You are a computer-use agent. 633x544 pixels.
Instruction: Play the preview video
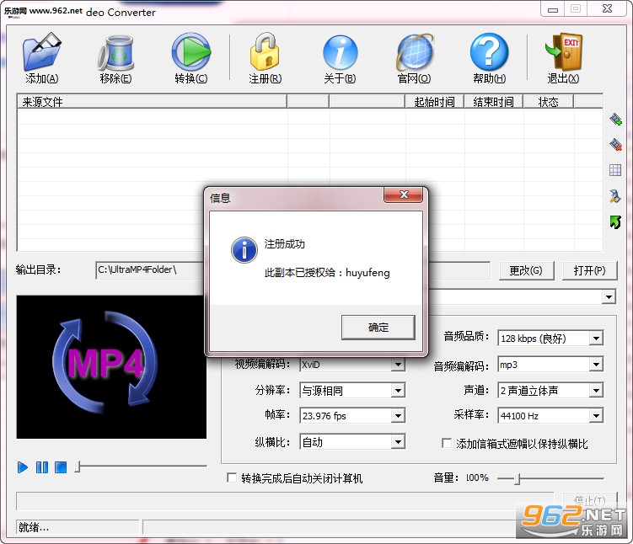point(23,467)
